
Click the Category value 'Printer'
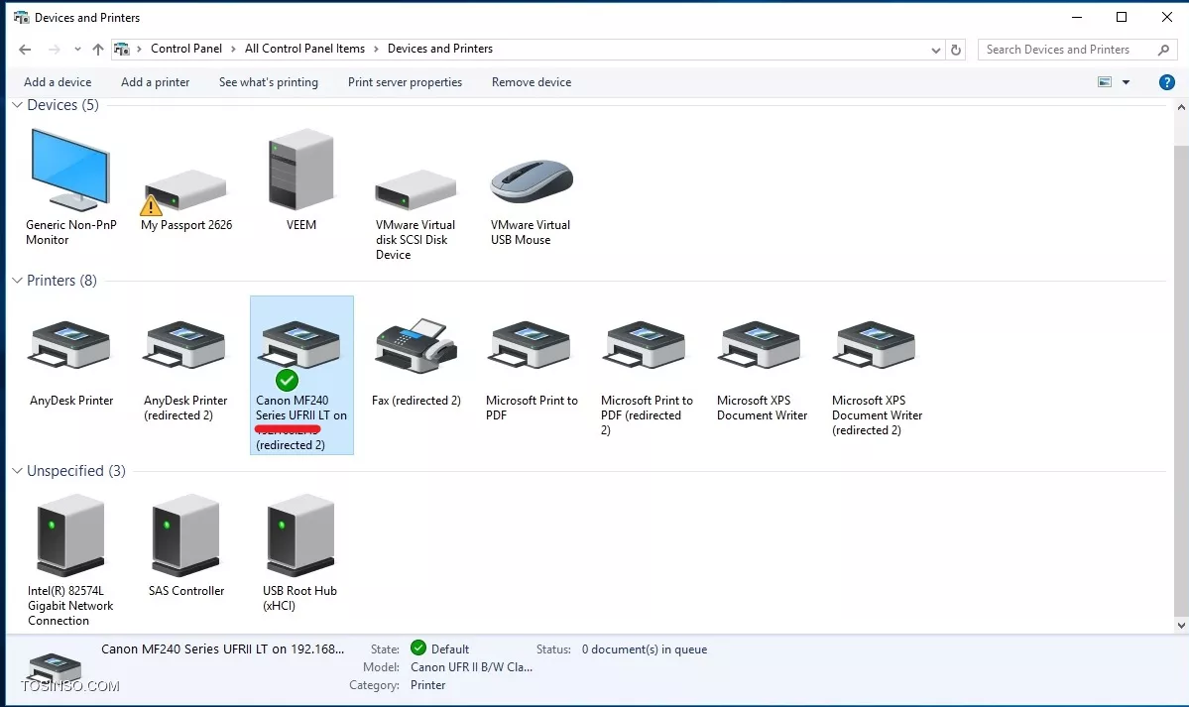[427, 685]
